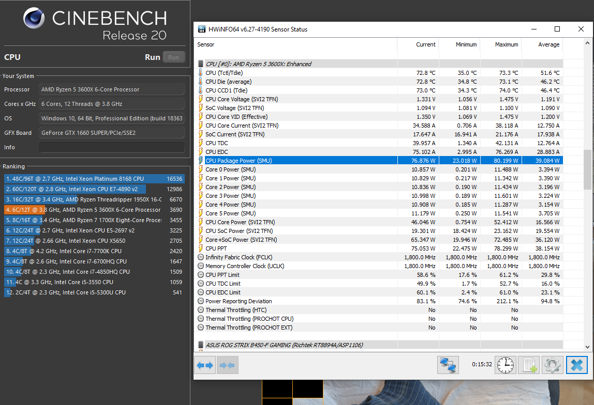Click the clock reset timer icon
The width and height of the screenshot is (594, 405).
[x=506, y=365]
